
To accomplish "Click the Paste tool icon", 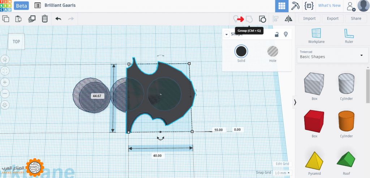I will point(18,19).
